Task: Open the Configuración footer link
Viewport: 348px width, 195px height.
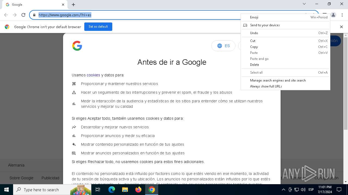Action: click(x=327, y=178)
